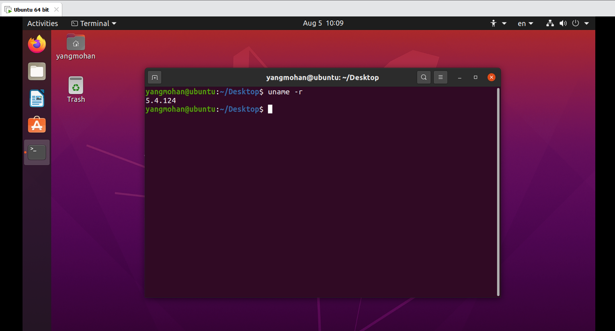Screen dimensions: 615x331
Task: Mute system volume via the speaker icon
Action: (x=563, y=23)
